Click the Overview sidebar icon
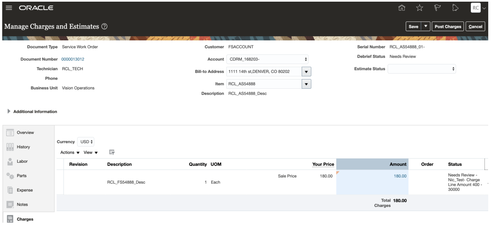The width and height of the screenshot is (491, 226). [10, 133]
